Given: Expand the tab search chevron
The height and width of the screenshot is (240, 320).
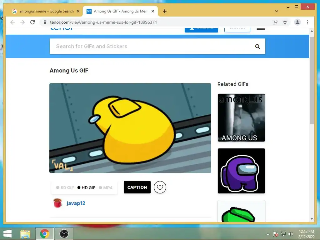Looking at the screenshot, I should click(277, 12).
